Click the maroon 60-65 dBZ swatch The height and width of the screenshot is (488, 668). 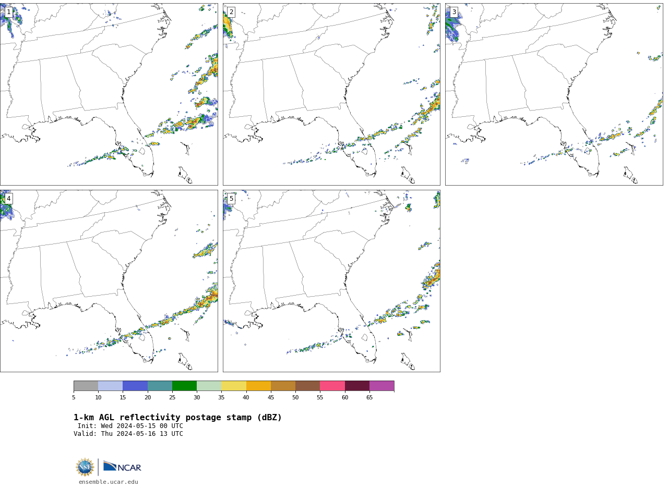click(357, 386)
